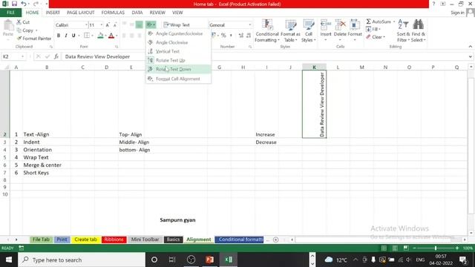Image resolution: width=475 pixels, height=267 pixels.
Task: Open the FORMULAS ribbon tab
Action: coord(113,13)
